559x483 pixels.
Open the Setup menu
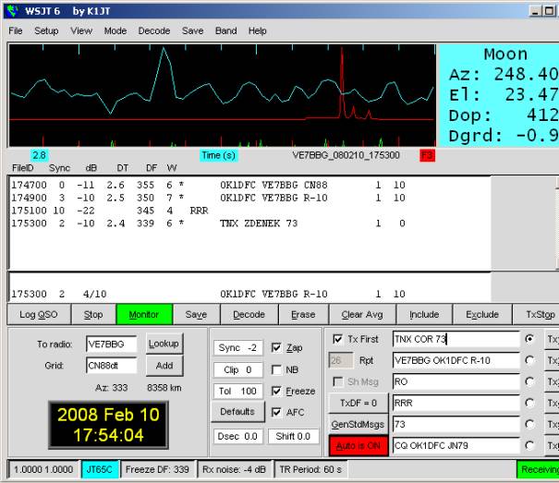click(46, 31)
